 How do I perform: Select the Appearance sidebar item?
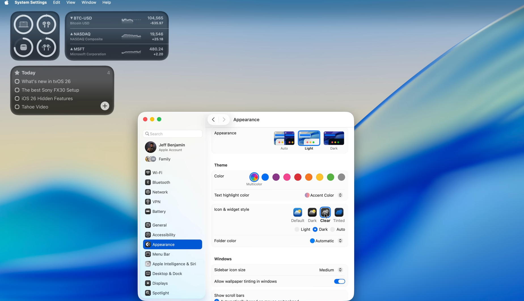[172, 245]
